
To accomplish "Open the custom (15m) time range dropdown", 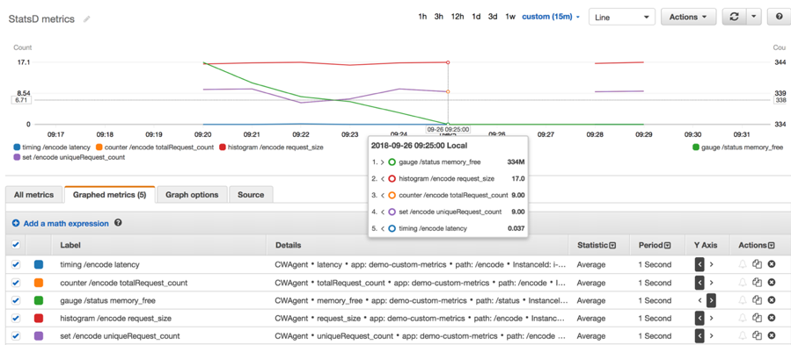I will (551, 17).
